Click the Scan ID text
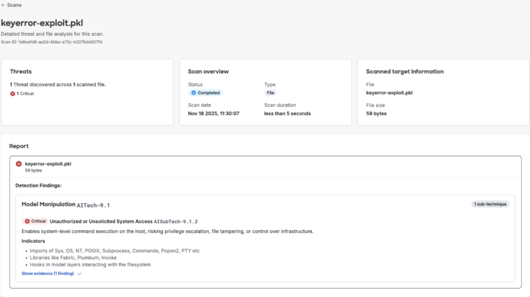This screenshot has height=297, width=530. click(x=52, y=41)
